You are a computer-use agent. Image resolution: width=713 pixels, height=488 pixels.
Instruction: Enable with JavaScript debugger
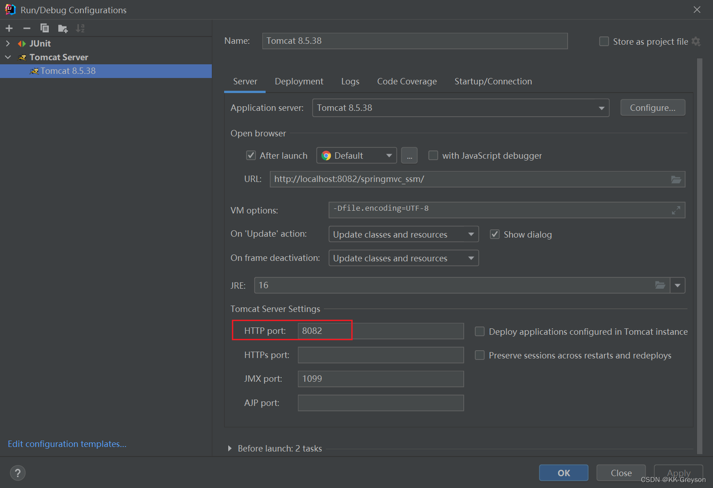tap(433, 156)
